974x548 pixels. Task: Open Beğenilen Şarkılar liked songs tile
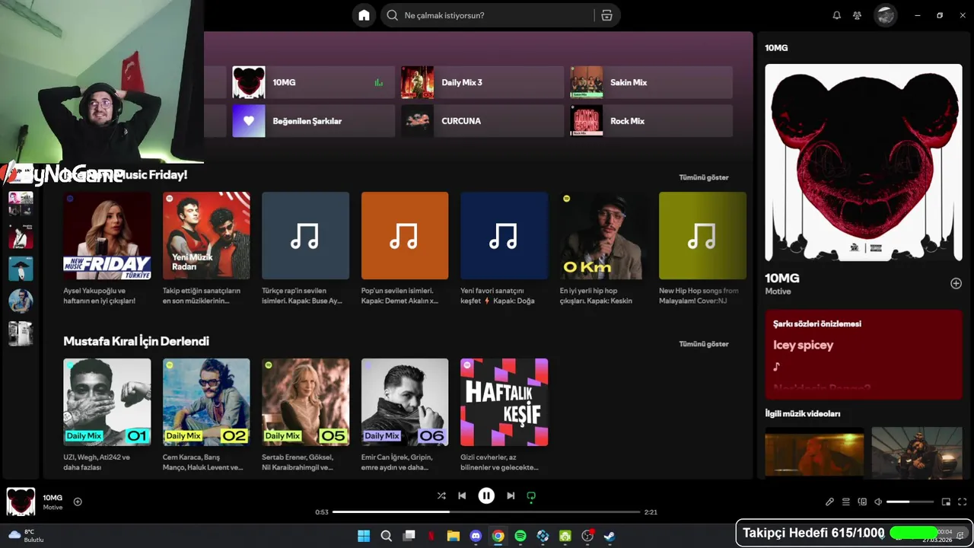(x=314, y=121)
